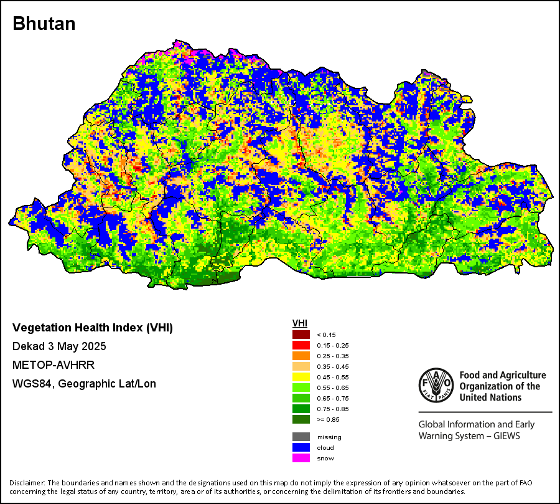Click 'Food and Agriculture Organization' text

(503, 386)
